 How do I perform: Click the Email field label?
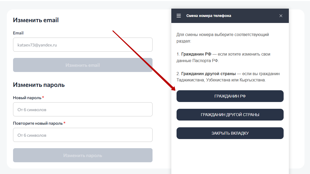point(18,33)
